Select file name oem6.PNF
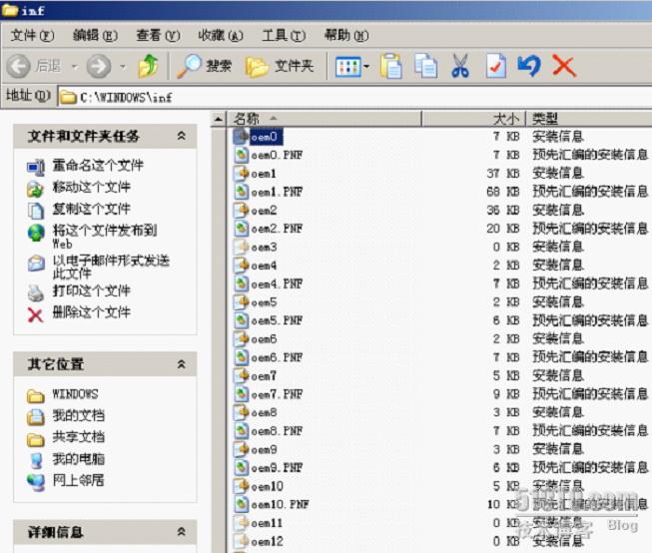 [277, 357]
